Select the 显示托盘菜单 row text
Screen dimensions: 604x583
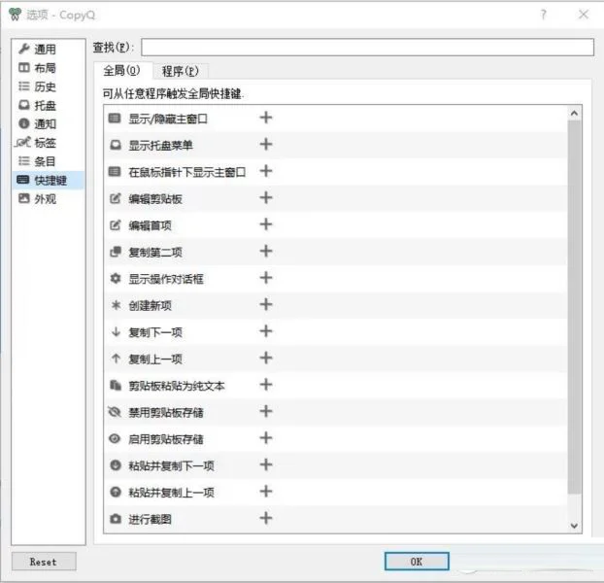160,146
